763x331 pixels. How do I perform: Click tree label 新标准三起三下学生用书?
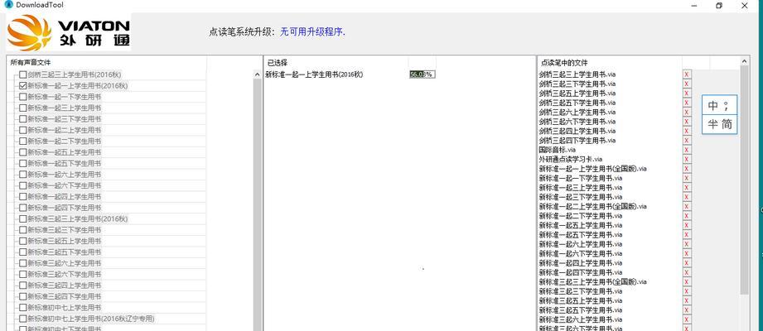point(65,230)
